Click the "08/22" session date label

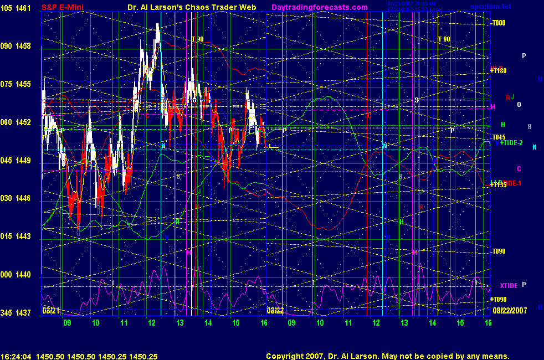pos(275,311)
